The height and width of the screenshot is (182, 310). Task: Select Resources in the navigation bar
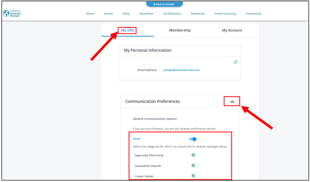coord(198,14)
